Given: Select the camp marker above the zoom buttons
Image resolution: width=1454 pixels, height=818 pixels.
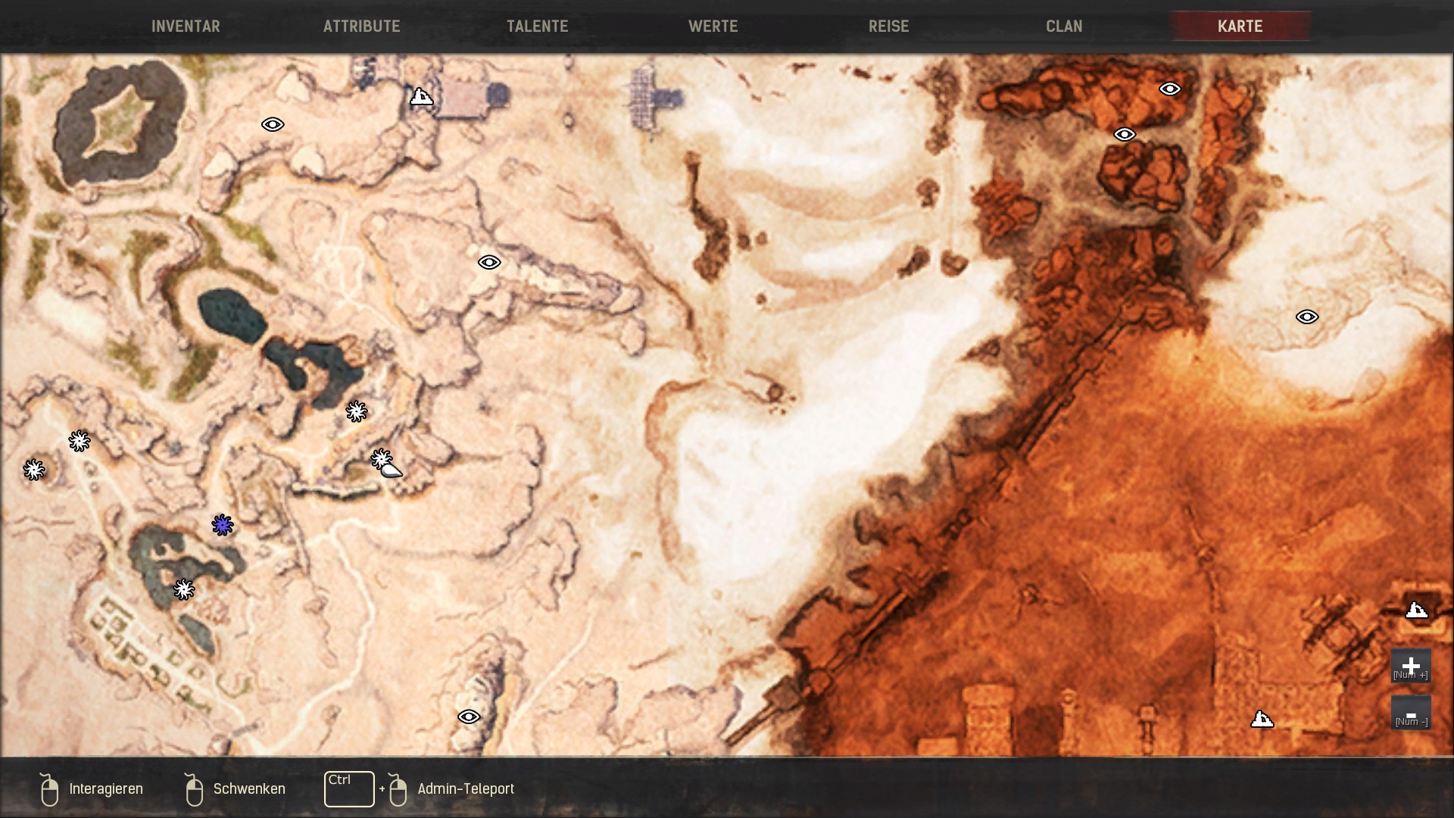Looking at the screenshot, I should 1416,610.
